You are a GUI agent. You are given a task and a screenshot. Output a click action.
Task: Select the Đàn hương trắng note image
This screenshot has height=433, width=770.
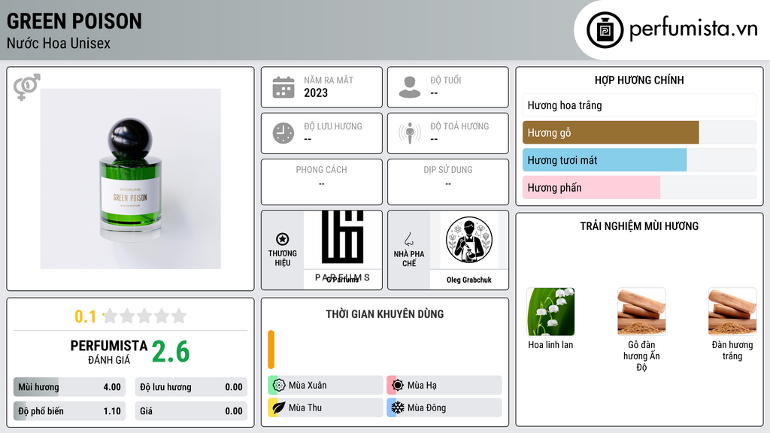pyautogui.click(x=732, y=312)
